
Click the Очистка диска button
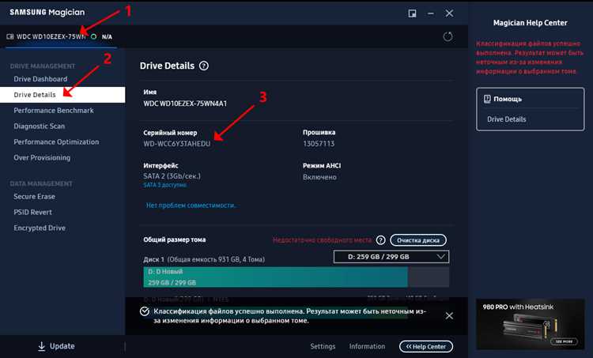(x=418, y=240)
